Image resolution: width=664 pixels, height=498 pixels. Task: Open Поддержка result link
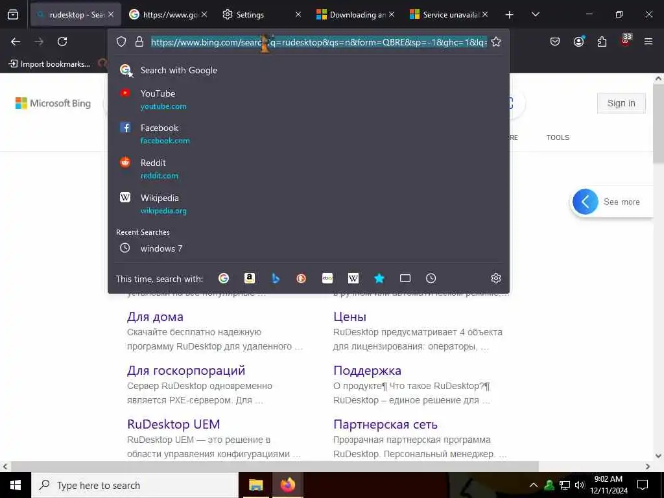click(x=367, y=370)
